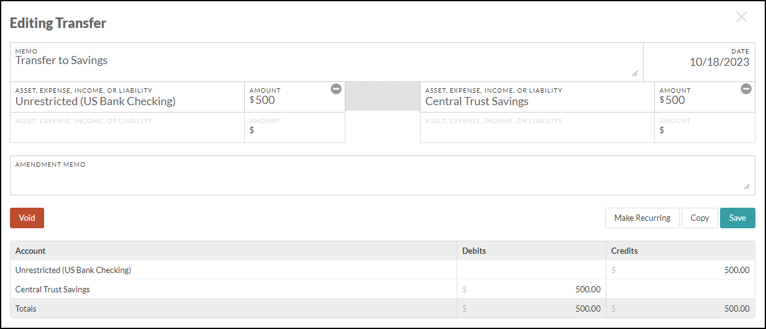766x329 pixels.
Task: Save the transfer
Action: click(737, 218)
